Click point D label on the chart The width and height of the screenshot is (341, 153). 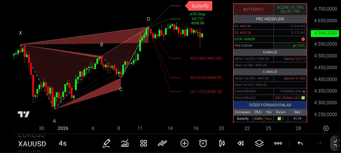(149, 19)
